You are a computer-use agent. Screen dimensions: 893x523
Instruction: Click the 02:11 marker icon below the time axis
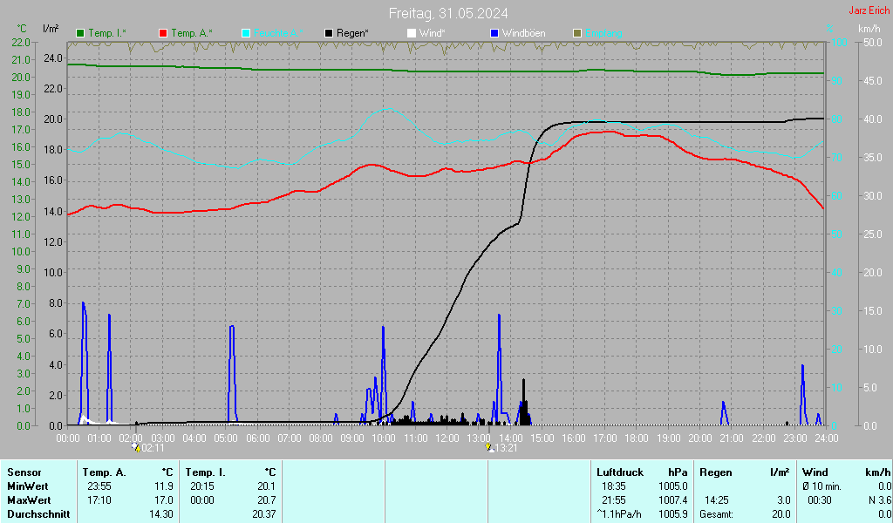(x=135, y=447)
